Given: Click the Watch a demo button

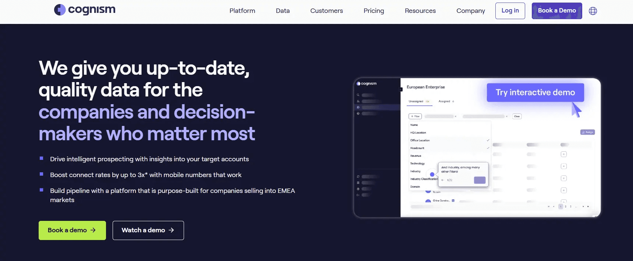Looking at the screenshot, I should (148, 230).
